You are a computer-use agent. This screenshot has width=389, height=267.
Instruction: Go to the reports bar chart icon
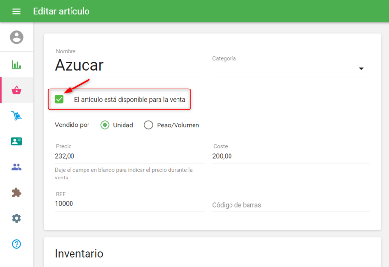17,65
